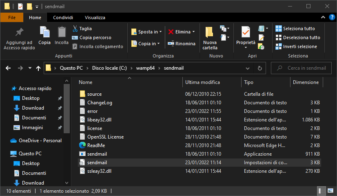This screenshot has width=337, height=196.
Task: Switch to the Visualizza tab
Action: point(95,18)
